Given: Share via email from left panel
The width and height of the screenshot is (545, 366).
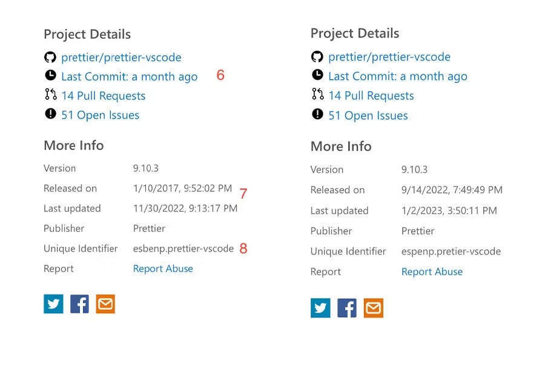Looking at the screenshot, I should pos(105,304).
